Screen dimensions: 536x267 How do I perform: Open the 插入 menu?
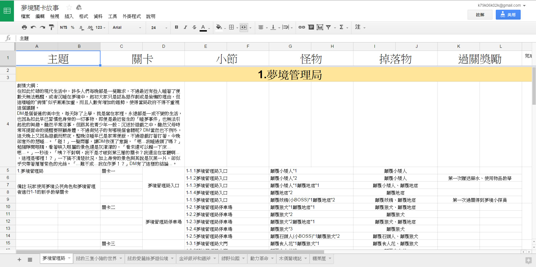(69, 16)
